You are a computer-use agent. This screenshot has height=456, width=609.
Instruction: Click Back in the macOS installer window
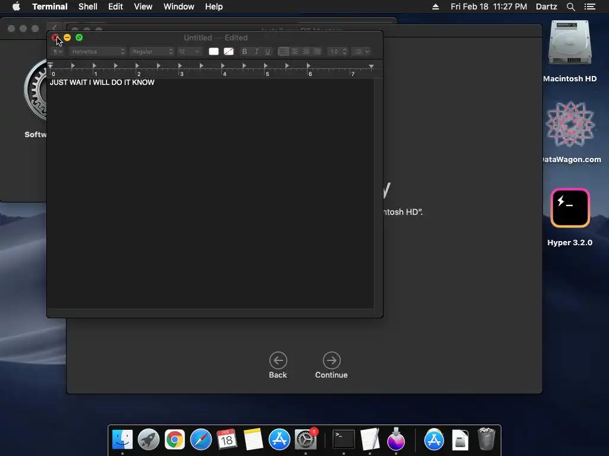(x=278, y=365)
